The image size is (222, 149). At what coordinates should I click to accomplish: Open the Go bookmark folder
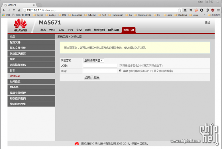pyautogui.click(x=129, y=15)
